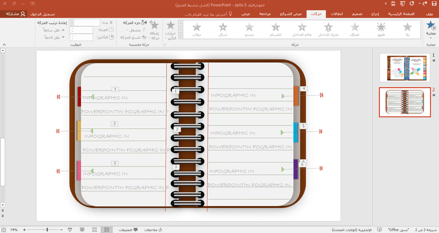
Task: Open the Trigger (مشغل) dropdown
Action: (x=136, y=30)
